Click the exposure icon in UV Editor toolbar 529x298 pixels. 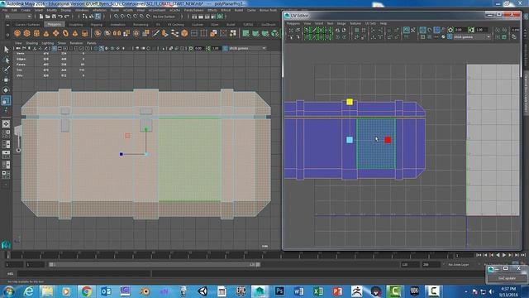click(450, 30)
